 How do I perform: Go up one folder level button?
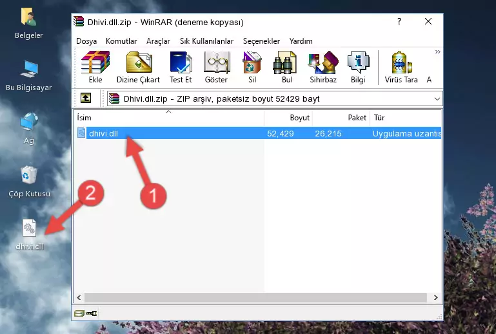[86, 98]
